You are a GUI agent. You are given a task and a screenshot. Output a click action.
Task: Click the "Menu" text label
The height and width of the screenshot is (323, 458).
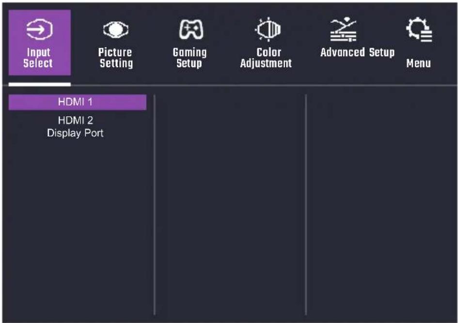coord(419,63)
